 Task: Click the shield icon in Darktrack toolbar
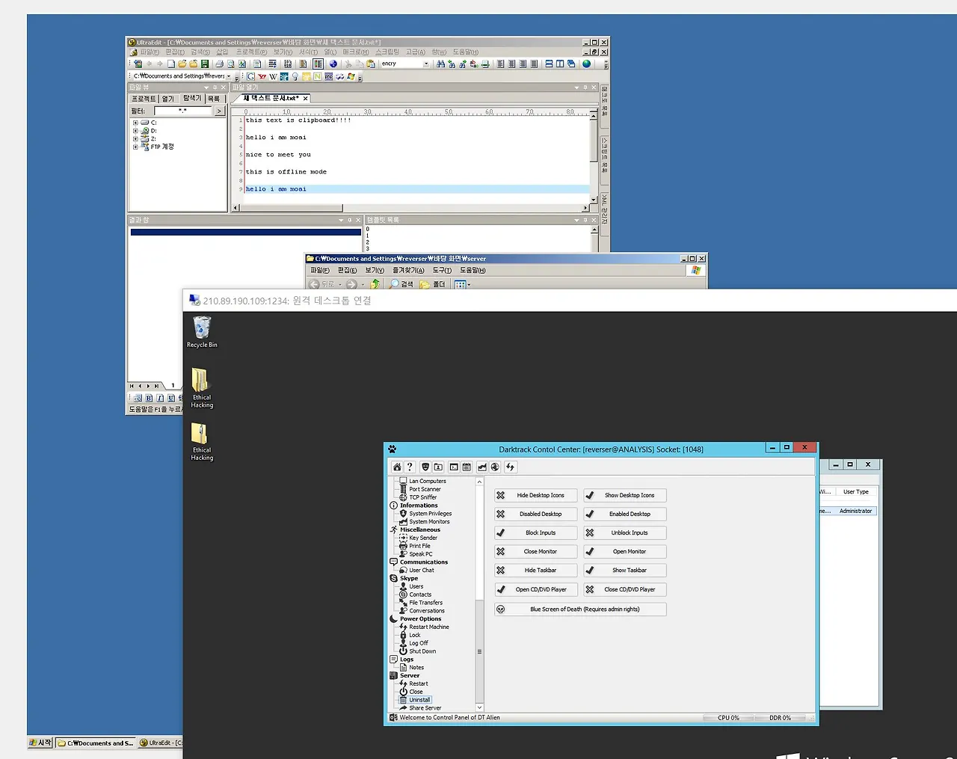(x=425, y=467)
